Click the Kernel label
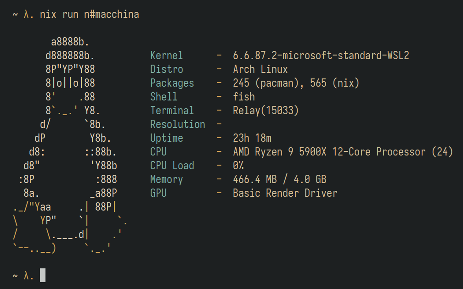 166,56
